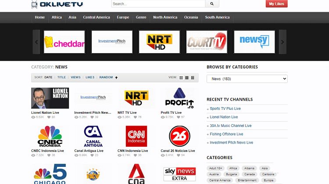Open the cheddar carousel thumbnail
This screenshot has width=329, height=184.
coord(64,42)
